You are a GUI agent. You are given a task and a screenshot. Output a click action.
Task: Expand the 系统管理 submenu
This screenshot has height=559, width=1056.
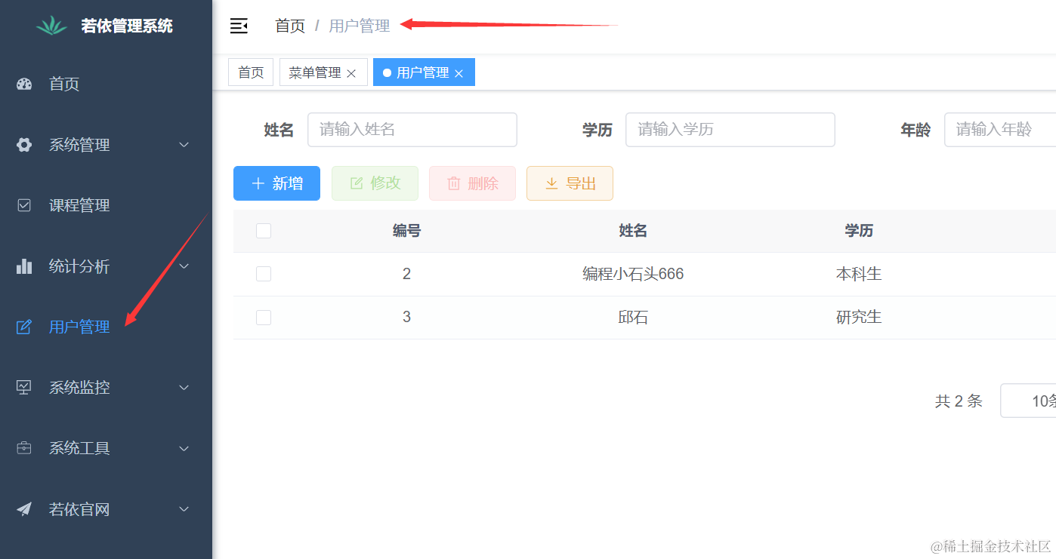pyautogui.click(x=184, y=145)
